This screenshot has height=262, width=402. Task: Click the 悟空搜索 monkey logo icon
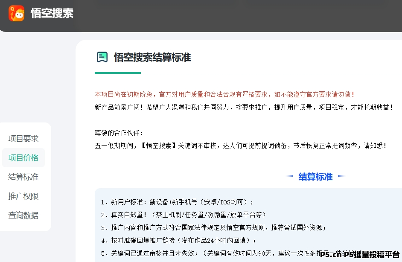(x=16, y=13)
